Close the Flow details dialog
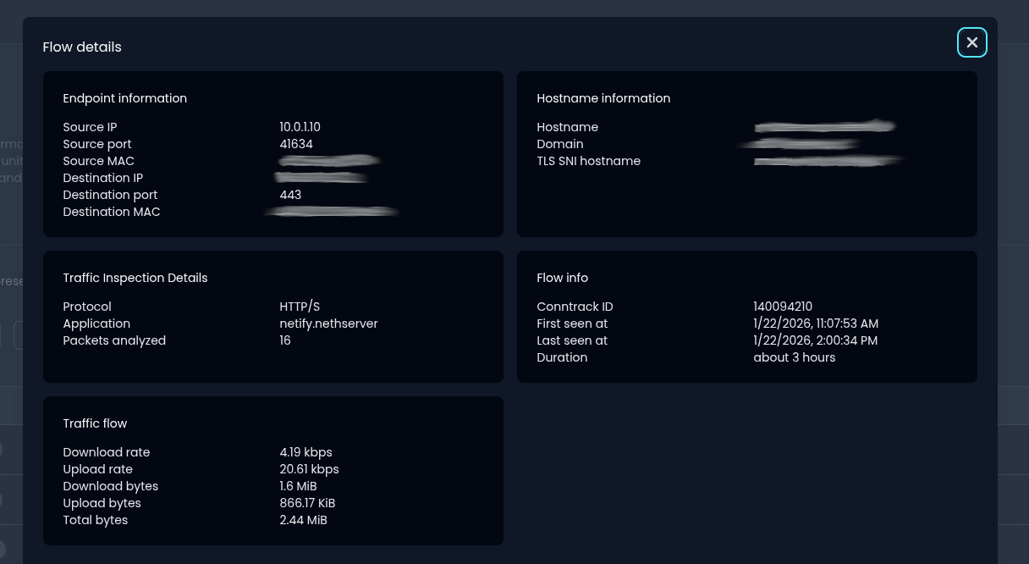The height and width of the screenshot is (564, 1029). point(971,42)
